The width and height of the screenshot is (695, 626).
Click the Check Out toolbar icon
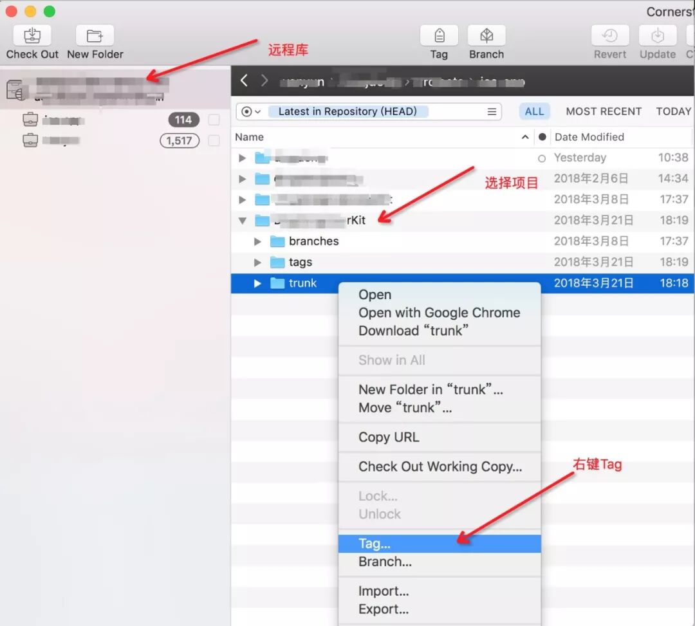click(32, 35)
